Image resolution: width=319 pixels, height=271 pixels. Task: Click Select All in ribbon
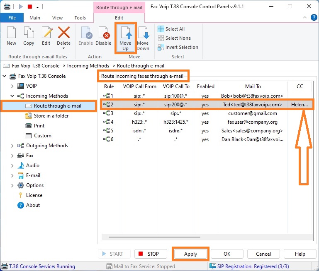pyautogui.click(x=171, y=29)
